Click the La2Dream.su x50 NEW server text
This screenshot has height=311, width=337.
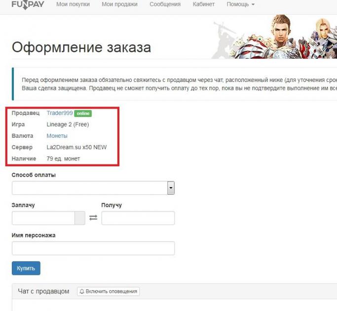pyautogui.click(x=76, y=147)
